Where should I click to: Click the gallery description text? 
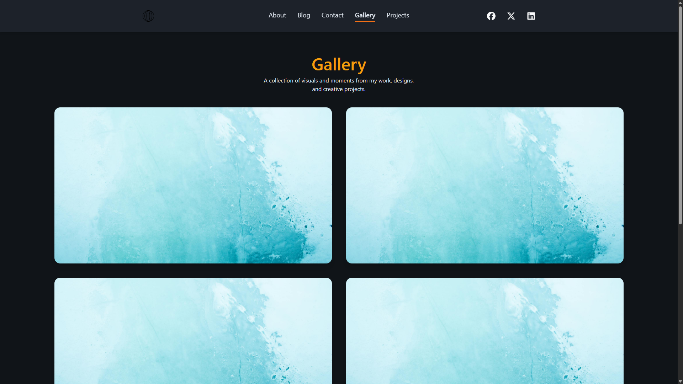point(339,85)
